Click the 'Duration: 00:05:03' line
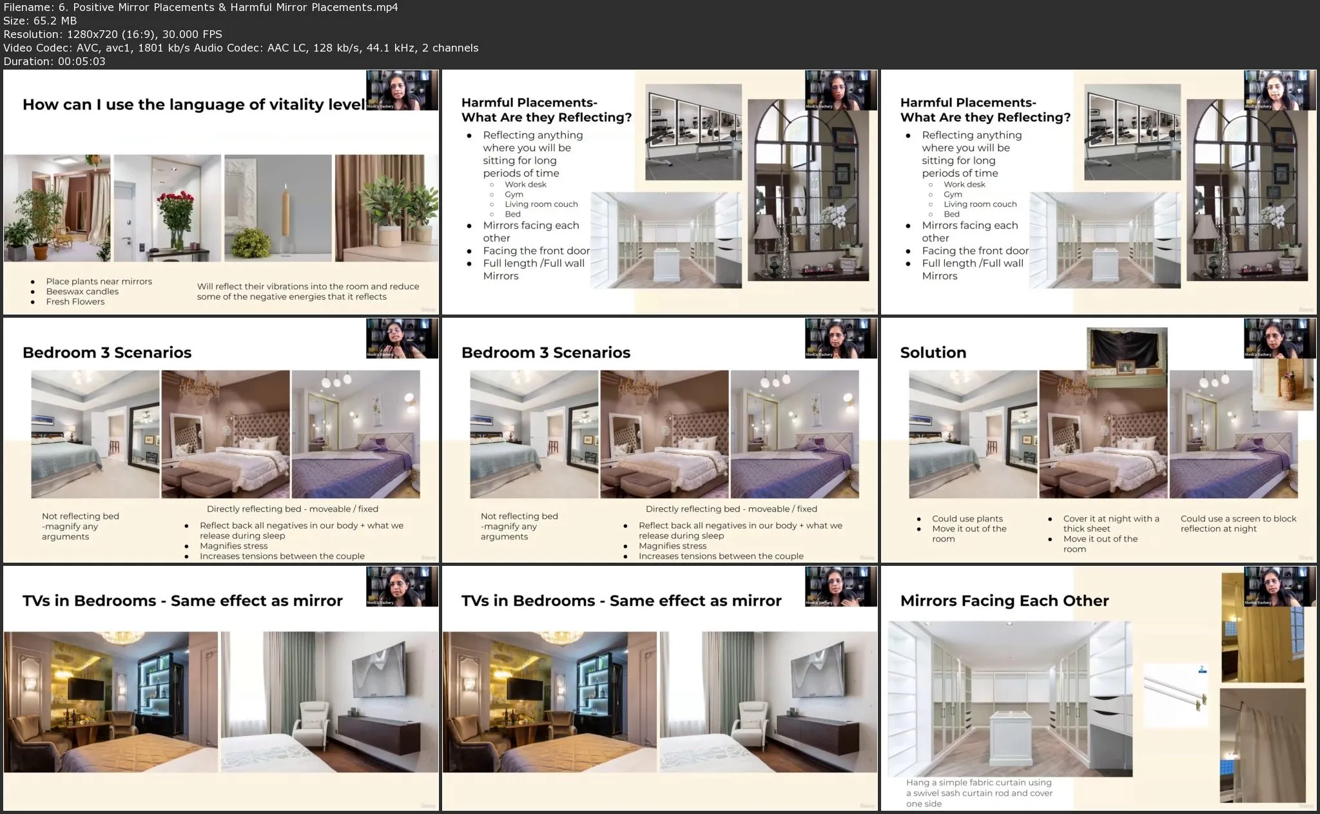1320x814 pixels. pos(54,61)
